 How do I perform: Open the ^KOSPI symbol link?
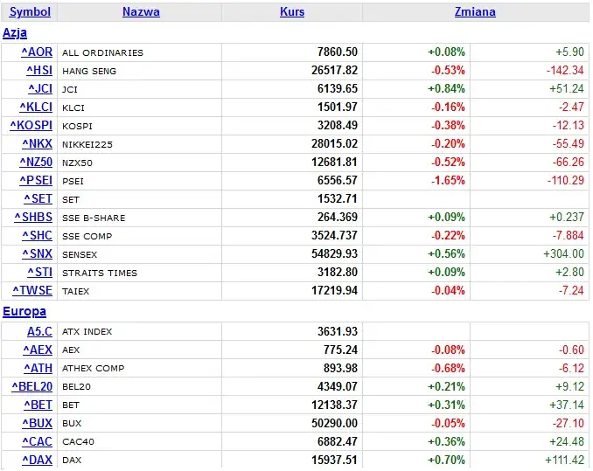click(x=31, y=126)
